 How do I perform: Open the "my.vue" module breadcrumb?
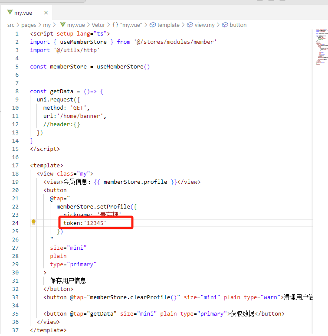tap(131, 25)
